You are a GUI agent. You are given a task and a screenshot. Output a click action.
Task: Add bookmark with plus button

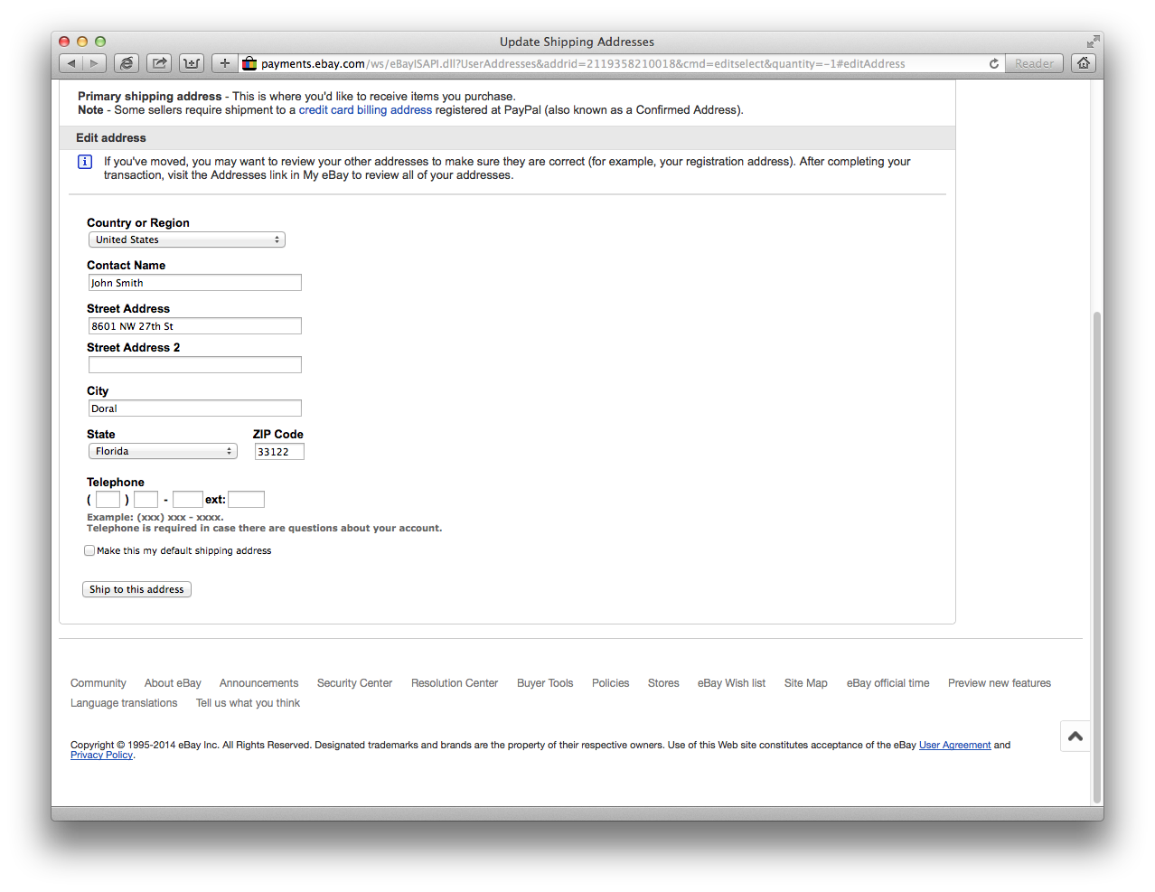(225, 63)
